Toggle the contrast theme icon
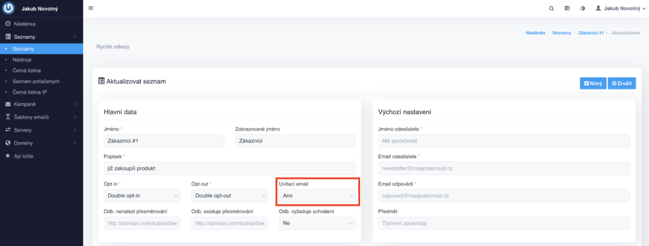Screen dimensions: 649x246 583,8
